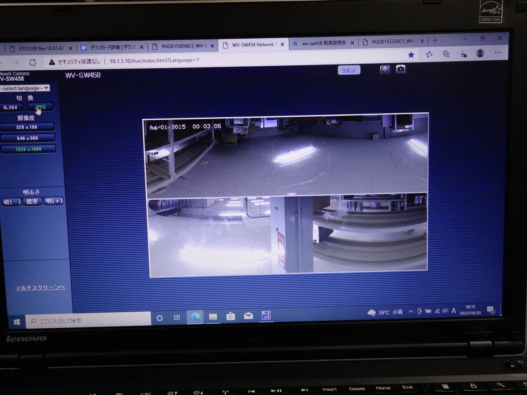Click the サポート support button
Viewport: 527px width, 395px height.
pyautogui.click(x=349, y=70)
